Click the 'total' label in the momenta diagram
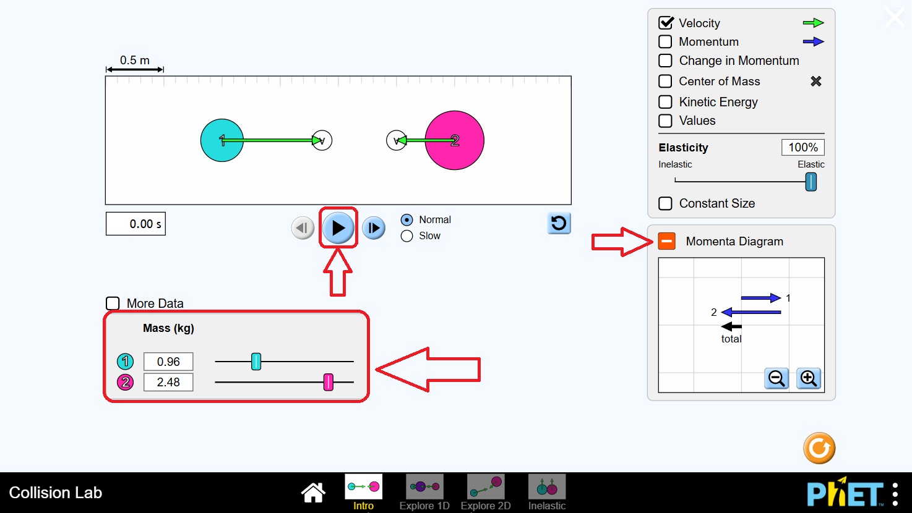Image resolution: width=912 pixels, height=513 pixels. 731,339
